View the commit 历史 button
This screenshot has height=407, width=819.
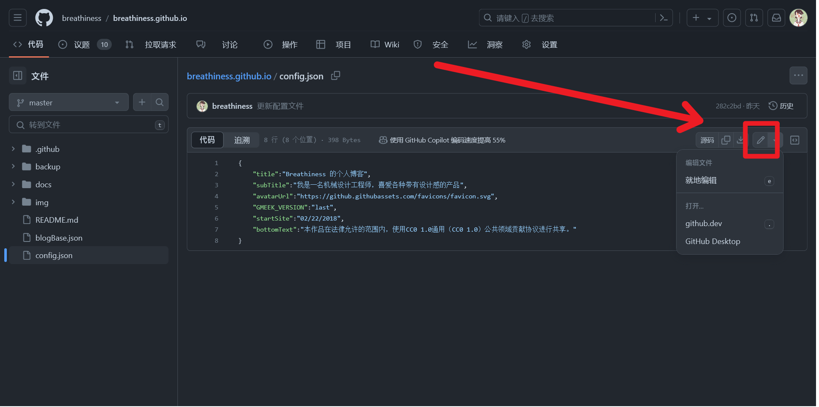[x=781, y=106]
